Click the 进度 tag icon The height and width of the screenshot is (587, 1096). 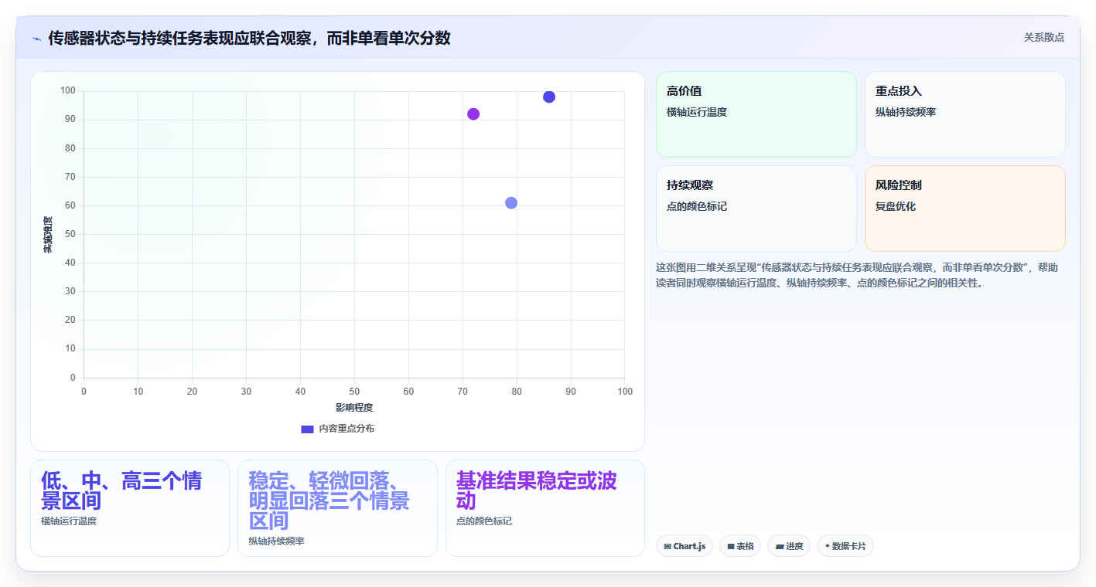[x=780, y=546]
